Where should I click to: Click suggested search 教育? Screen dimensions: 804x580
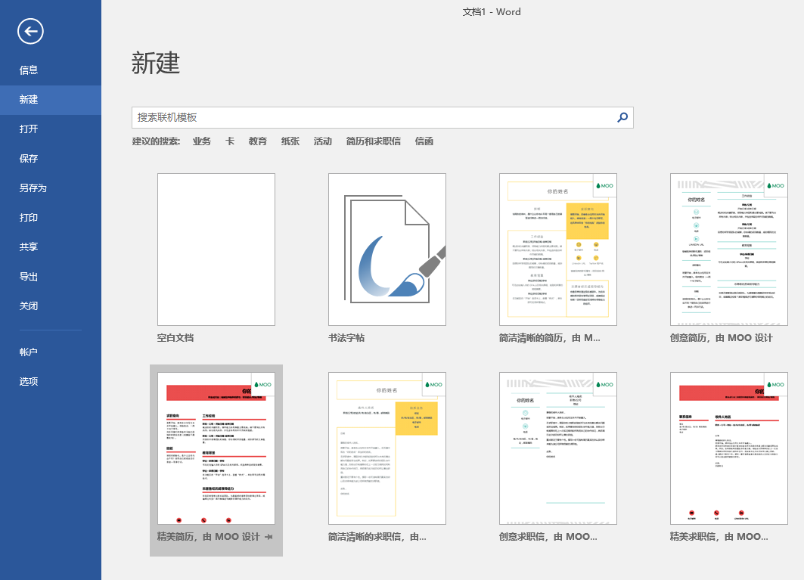[257, 141]
